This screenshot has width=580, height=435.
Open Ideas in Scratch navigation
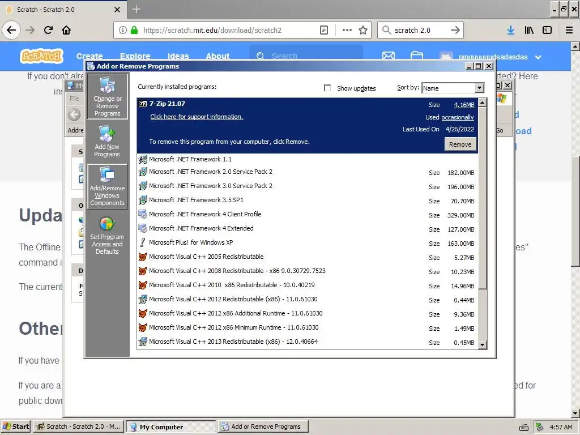point(178,56)
